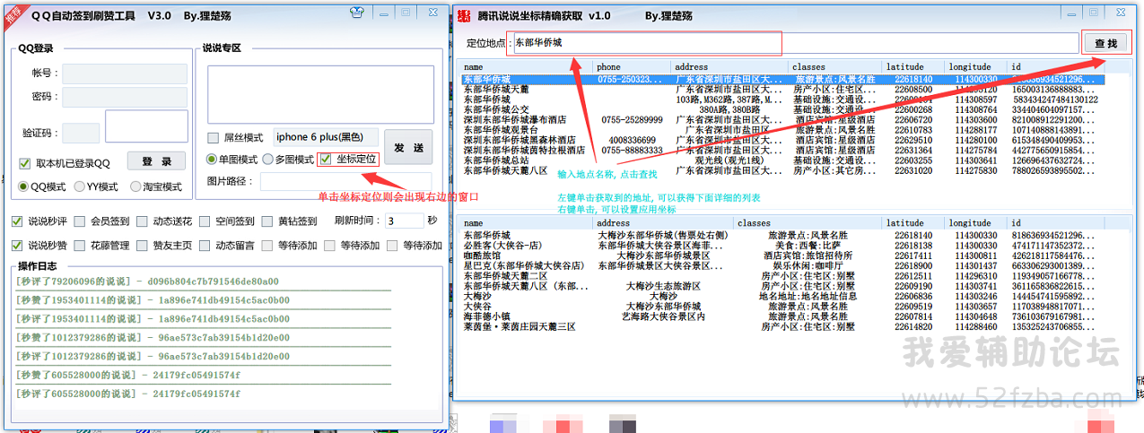
Task: Click the 查找 search button
Action: (1105, 43)
